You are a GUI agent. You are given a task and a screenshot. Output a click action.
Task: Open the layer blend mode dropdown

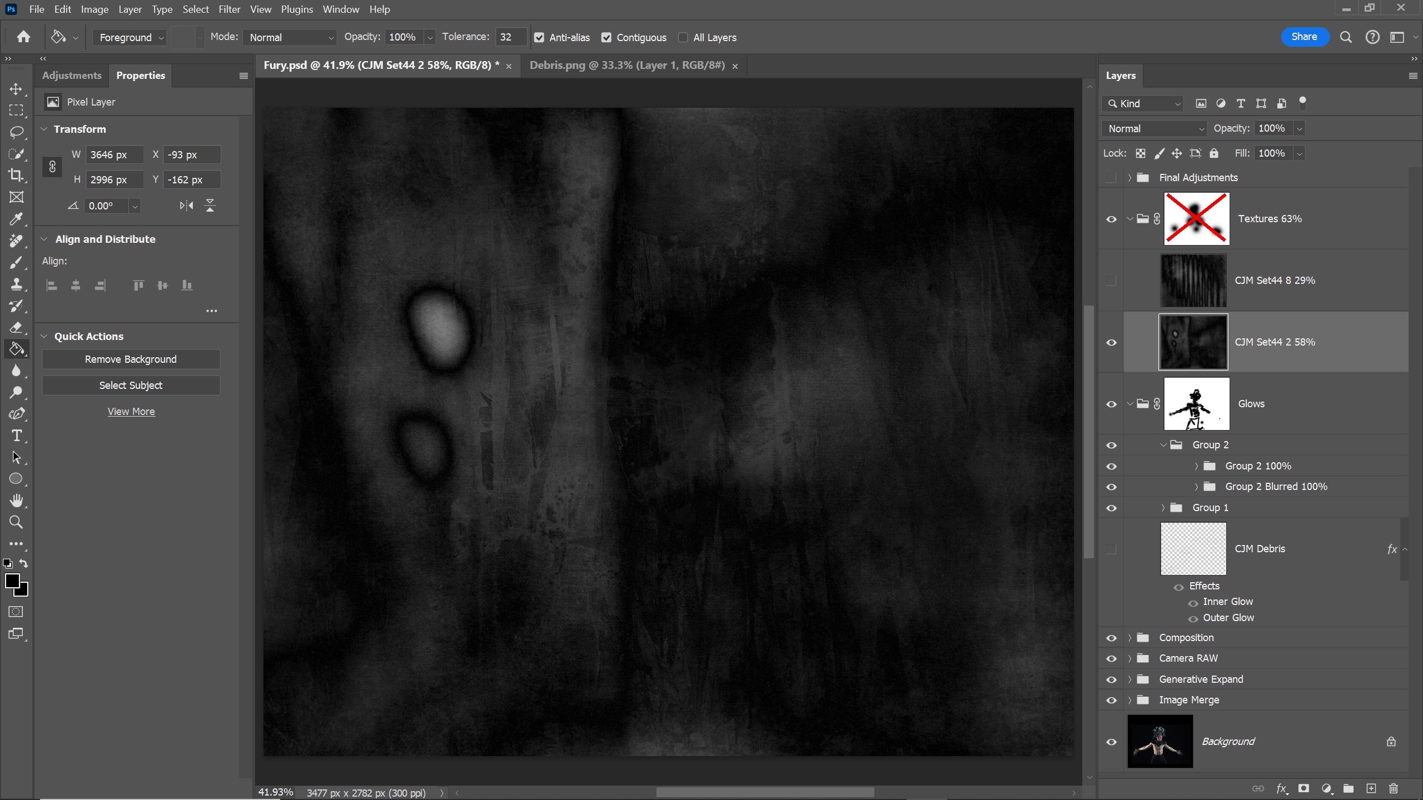tap(1154, 128)
